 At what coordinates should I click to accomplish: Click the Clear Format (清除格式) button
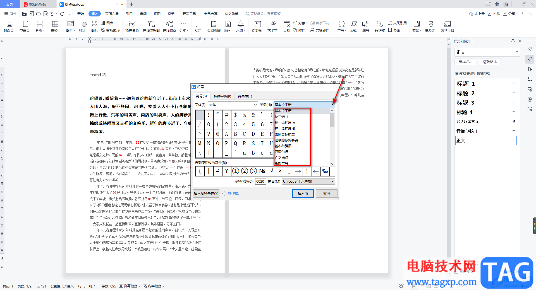(x=490, y=62)
